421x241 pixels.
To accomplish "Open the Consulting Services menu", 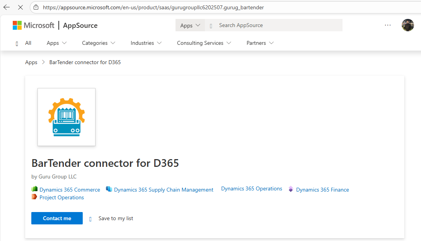I will 204,43.
